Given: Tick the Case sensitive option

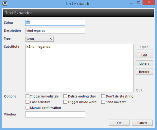Looking at the screenshot, I should coord(27,102).
